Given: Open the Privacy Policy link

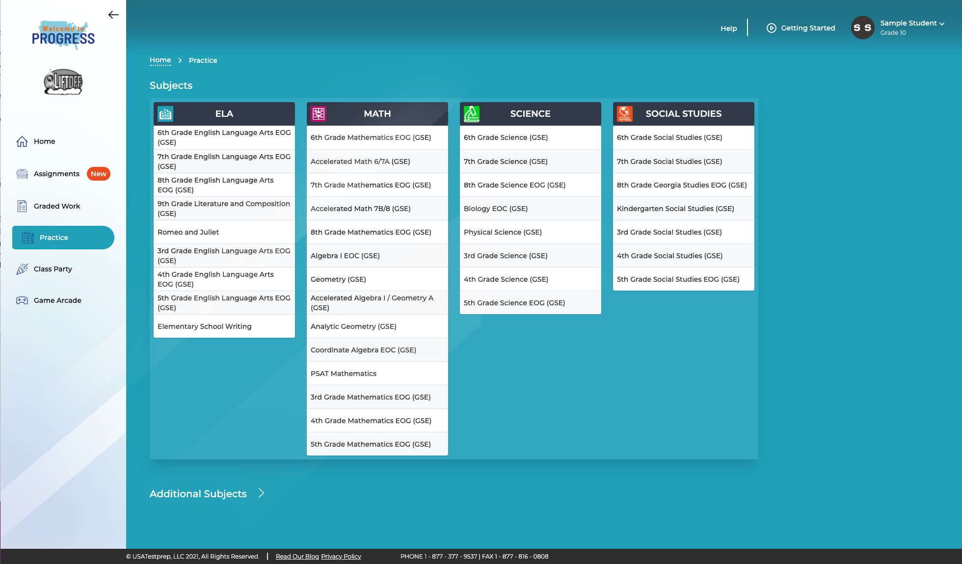Looking at the screenshot, I should click(341, 556).
